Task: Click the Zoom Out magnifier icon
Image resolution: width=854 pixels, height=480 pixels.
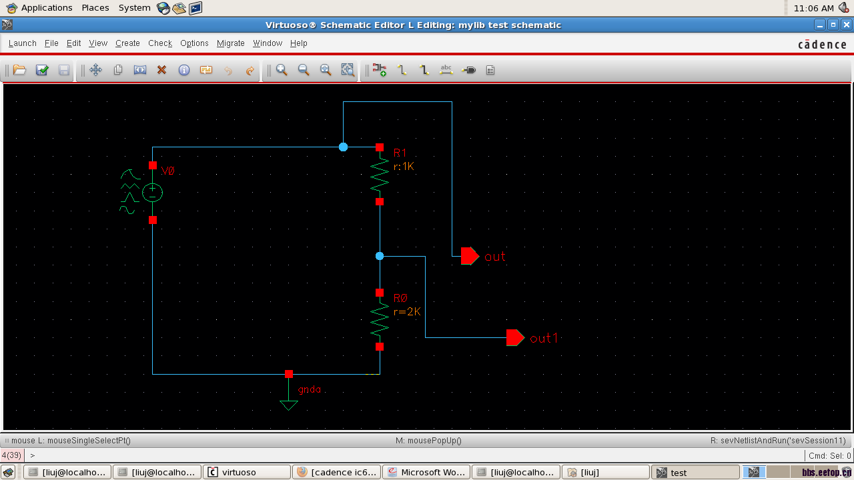Action: tap(304, 70)
